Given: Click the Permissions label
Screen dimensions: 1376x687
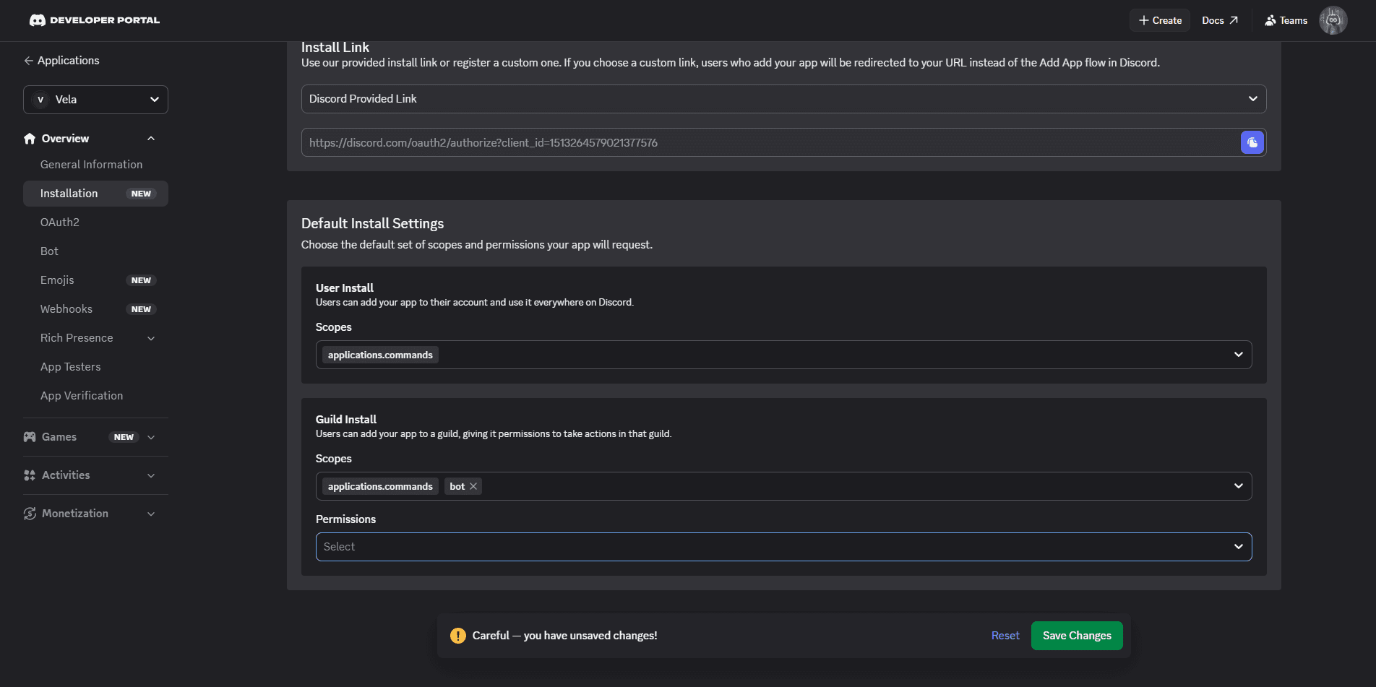Looking at the screenshot, I should point(345,519).
